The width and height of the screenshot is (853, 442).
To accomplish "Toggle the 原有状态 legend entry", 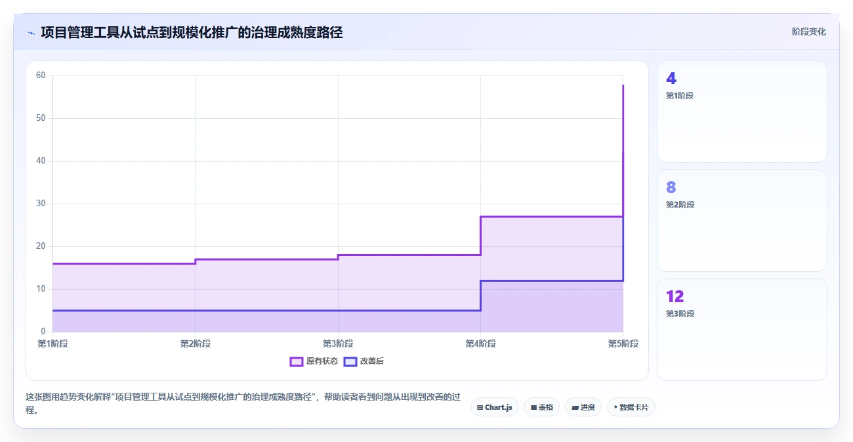I will click(x=314, y=361).
